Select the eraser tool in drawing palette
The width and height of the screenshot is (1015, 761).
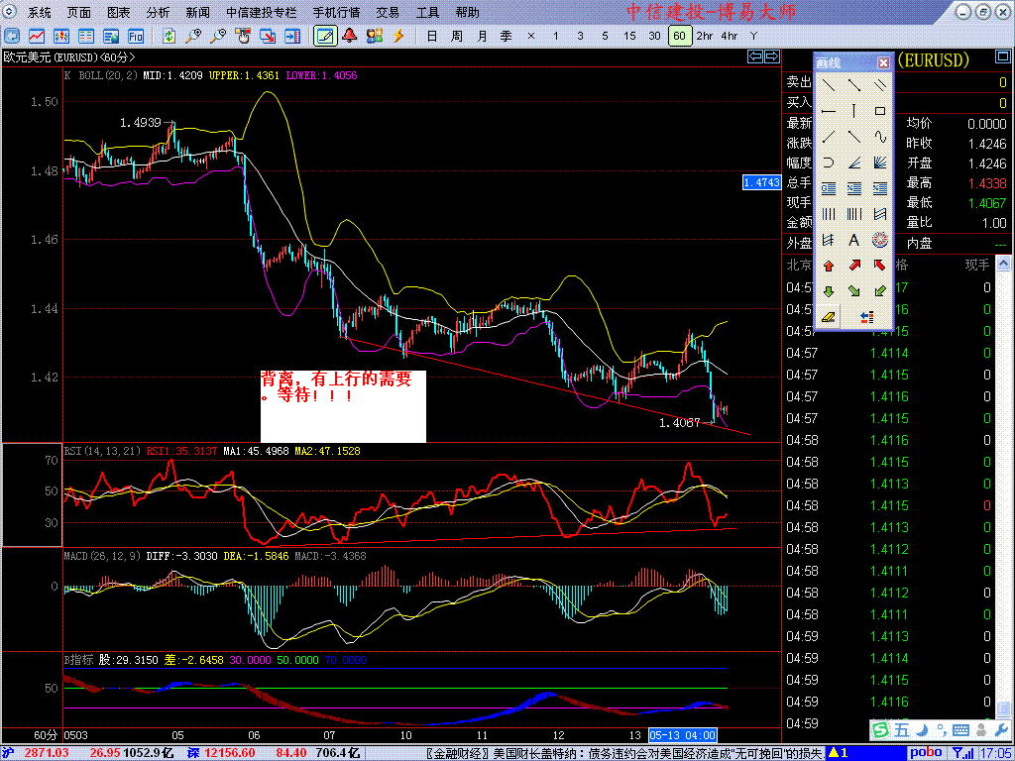coord(829,317)
